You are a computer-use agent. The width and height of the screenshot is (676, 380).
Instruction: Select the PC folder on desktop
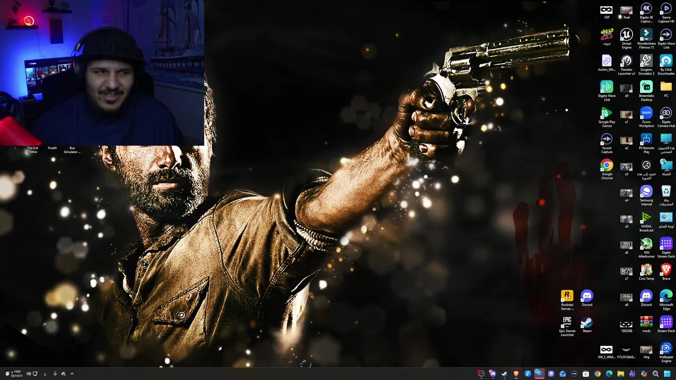pyautogui.click(x=666, y=89)
